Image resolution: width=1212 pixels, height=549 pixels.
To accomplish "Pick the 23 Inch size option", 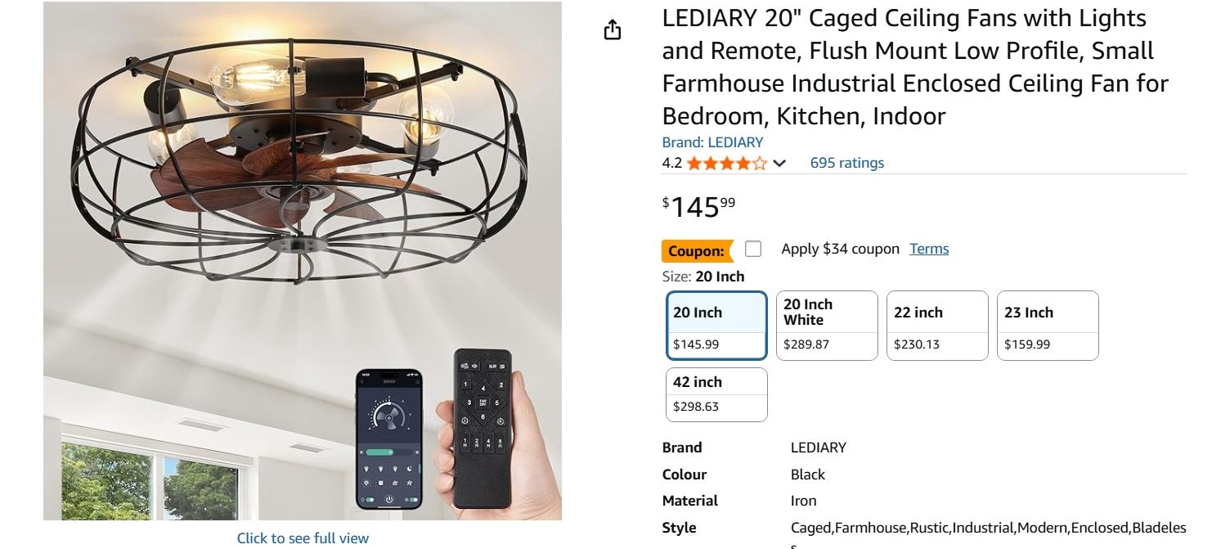I will click(x=1047, y=326).
